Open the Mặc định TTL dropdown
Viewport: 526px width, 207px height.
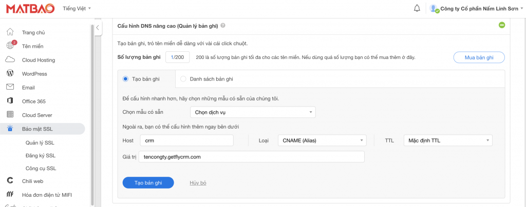click(448, 140)
